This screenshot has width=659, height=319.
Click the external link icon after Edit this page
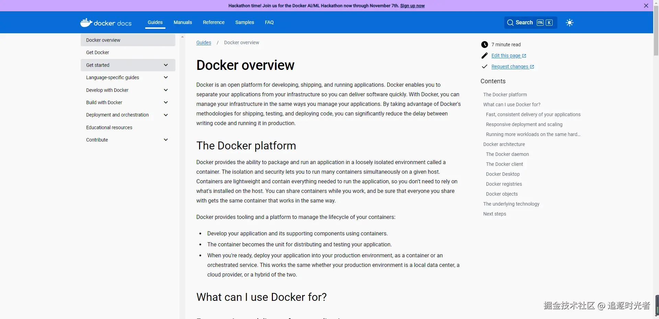pos(524,56)
